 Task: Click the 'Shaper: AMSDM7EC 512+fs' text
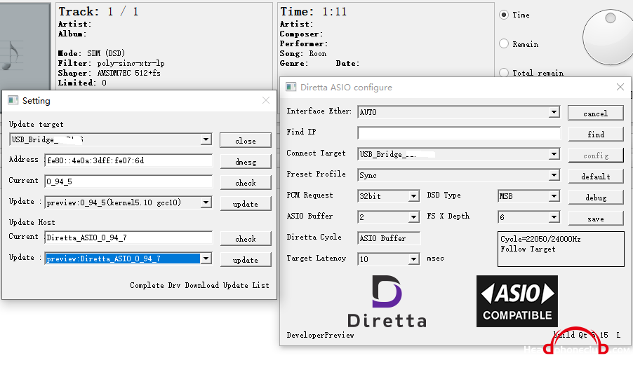click(109, 73)
